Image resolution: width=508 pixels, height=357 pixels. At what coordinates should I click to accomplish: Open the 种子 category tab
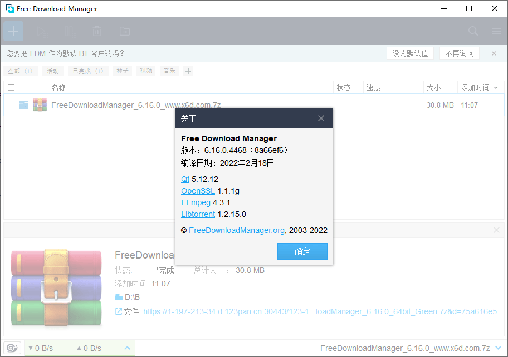[122, 71]
